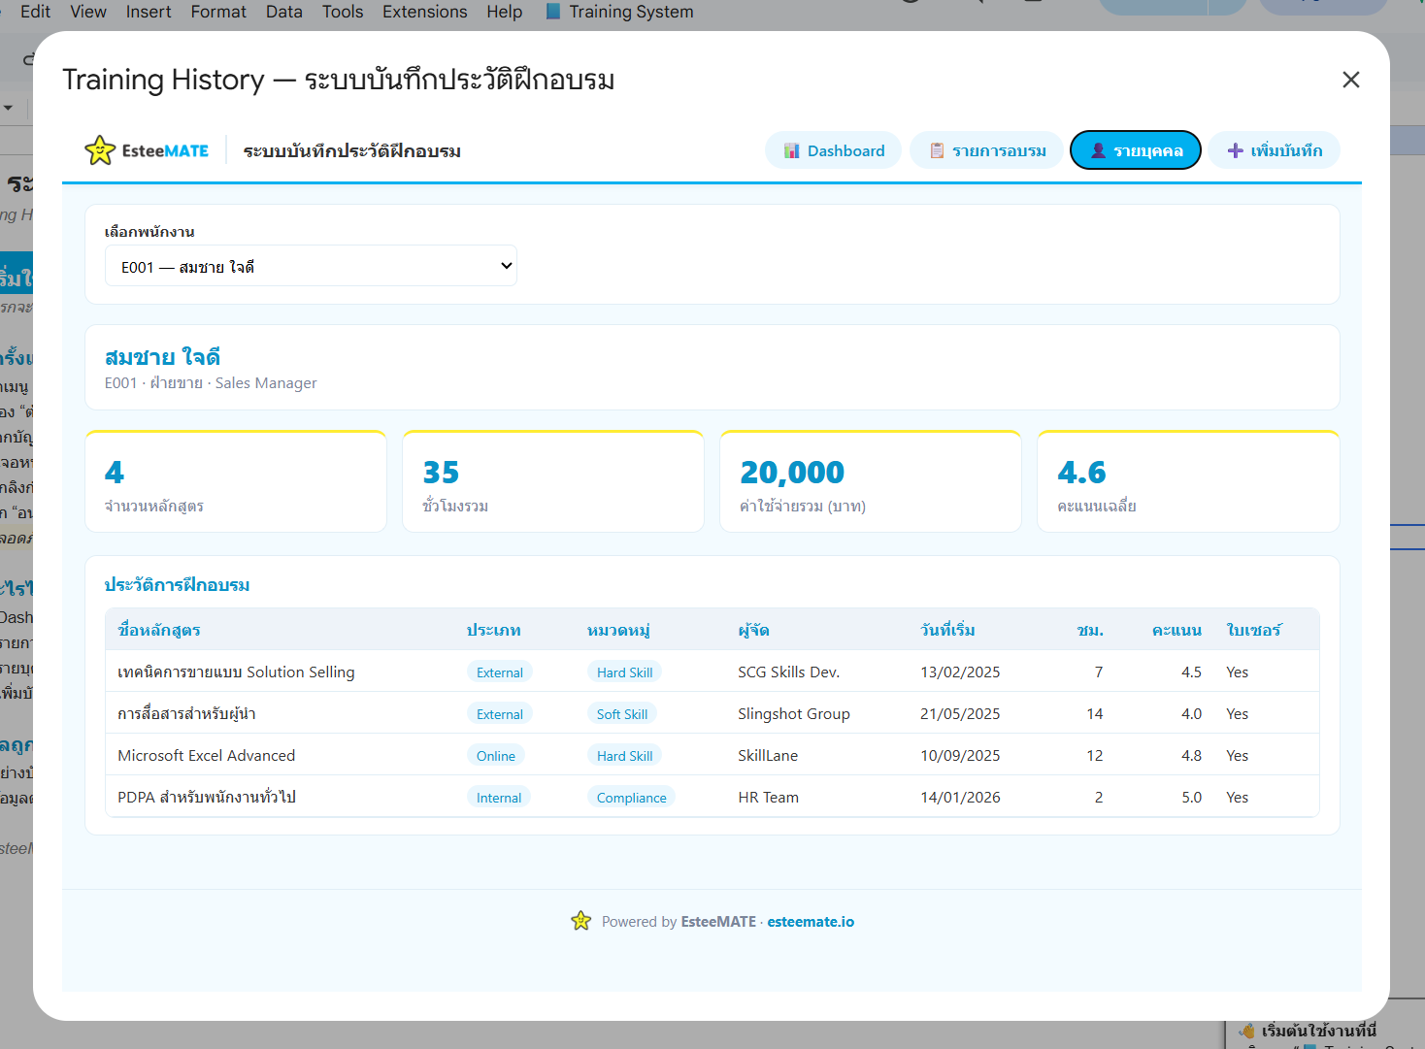Click the External badge in Slingshot Group row

click(x=500, y=714)
